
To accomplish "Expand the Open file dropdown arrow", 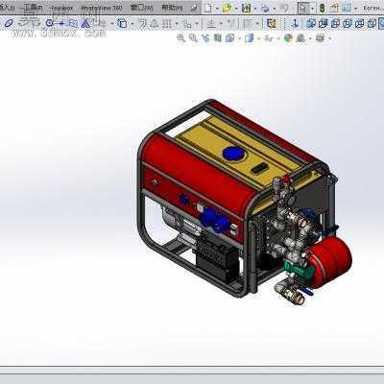I will [x=236, y=8].
